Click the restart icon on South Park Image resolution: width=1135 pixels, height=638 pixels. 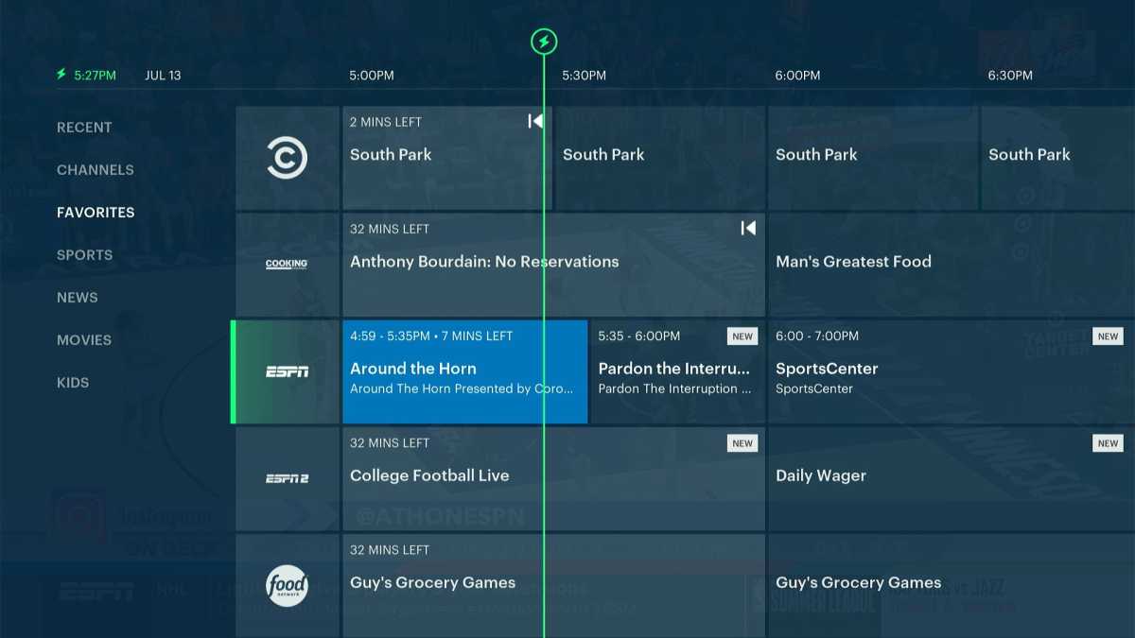point(535,121)
